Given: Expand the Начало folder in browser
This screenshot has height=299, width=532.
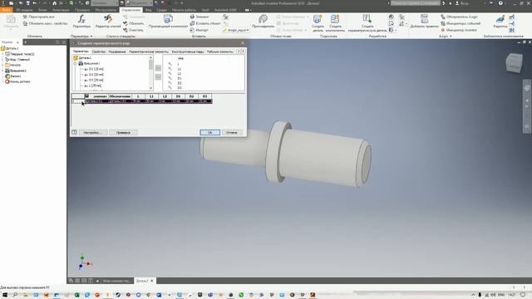Looking at the screenshot, I should 3,65.
